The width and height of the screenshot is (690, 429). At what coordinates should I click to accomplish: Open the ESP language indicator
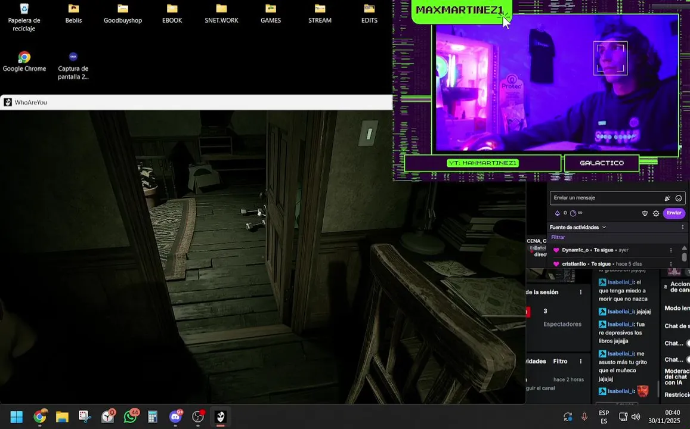tap(604, 416)
